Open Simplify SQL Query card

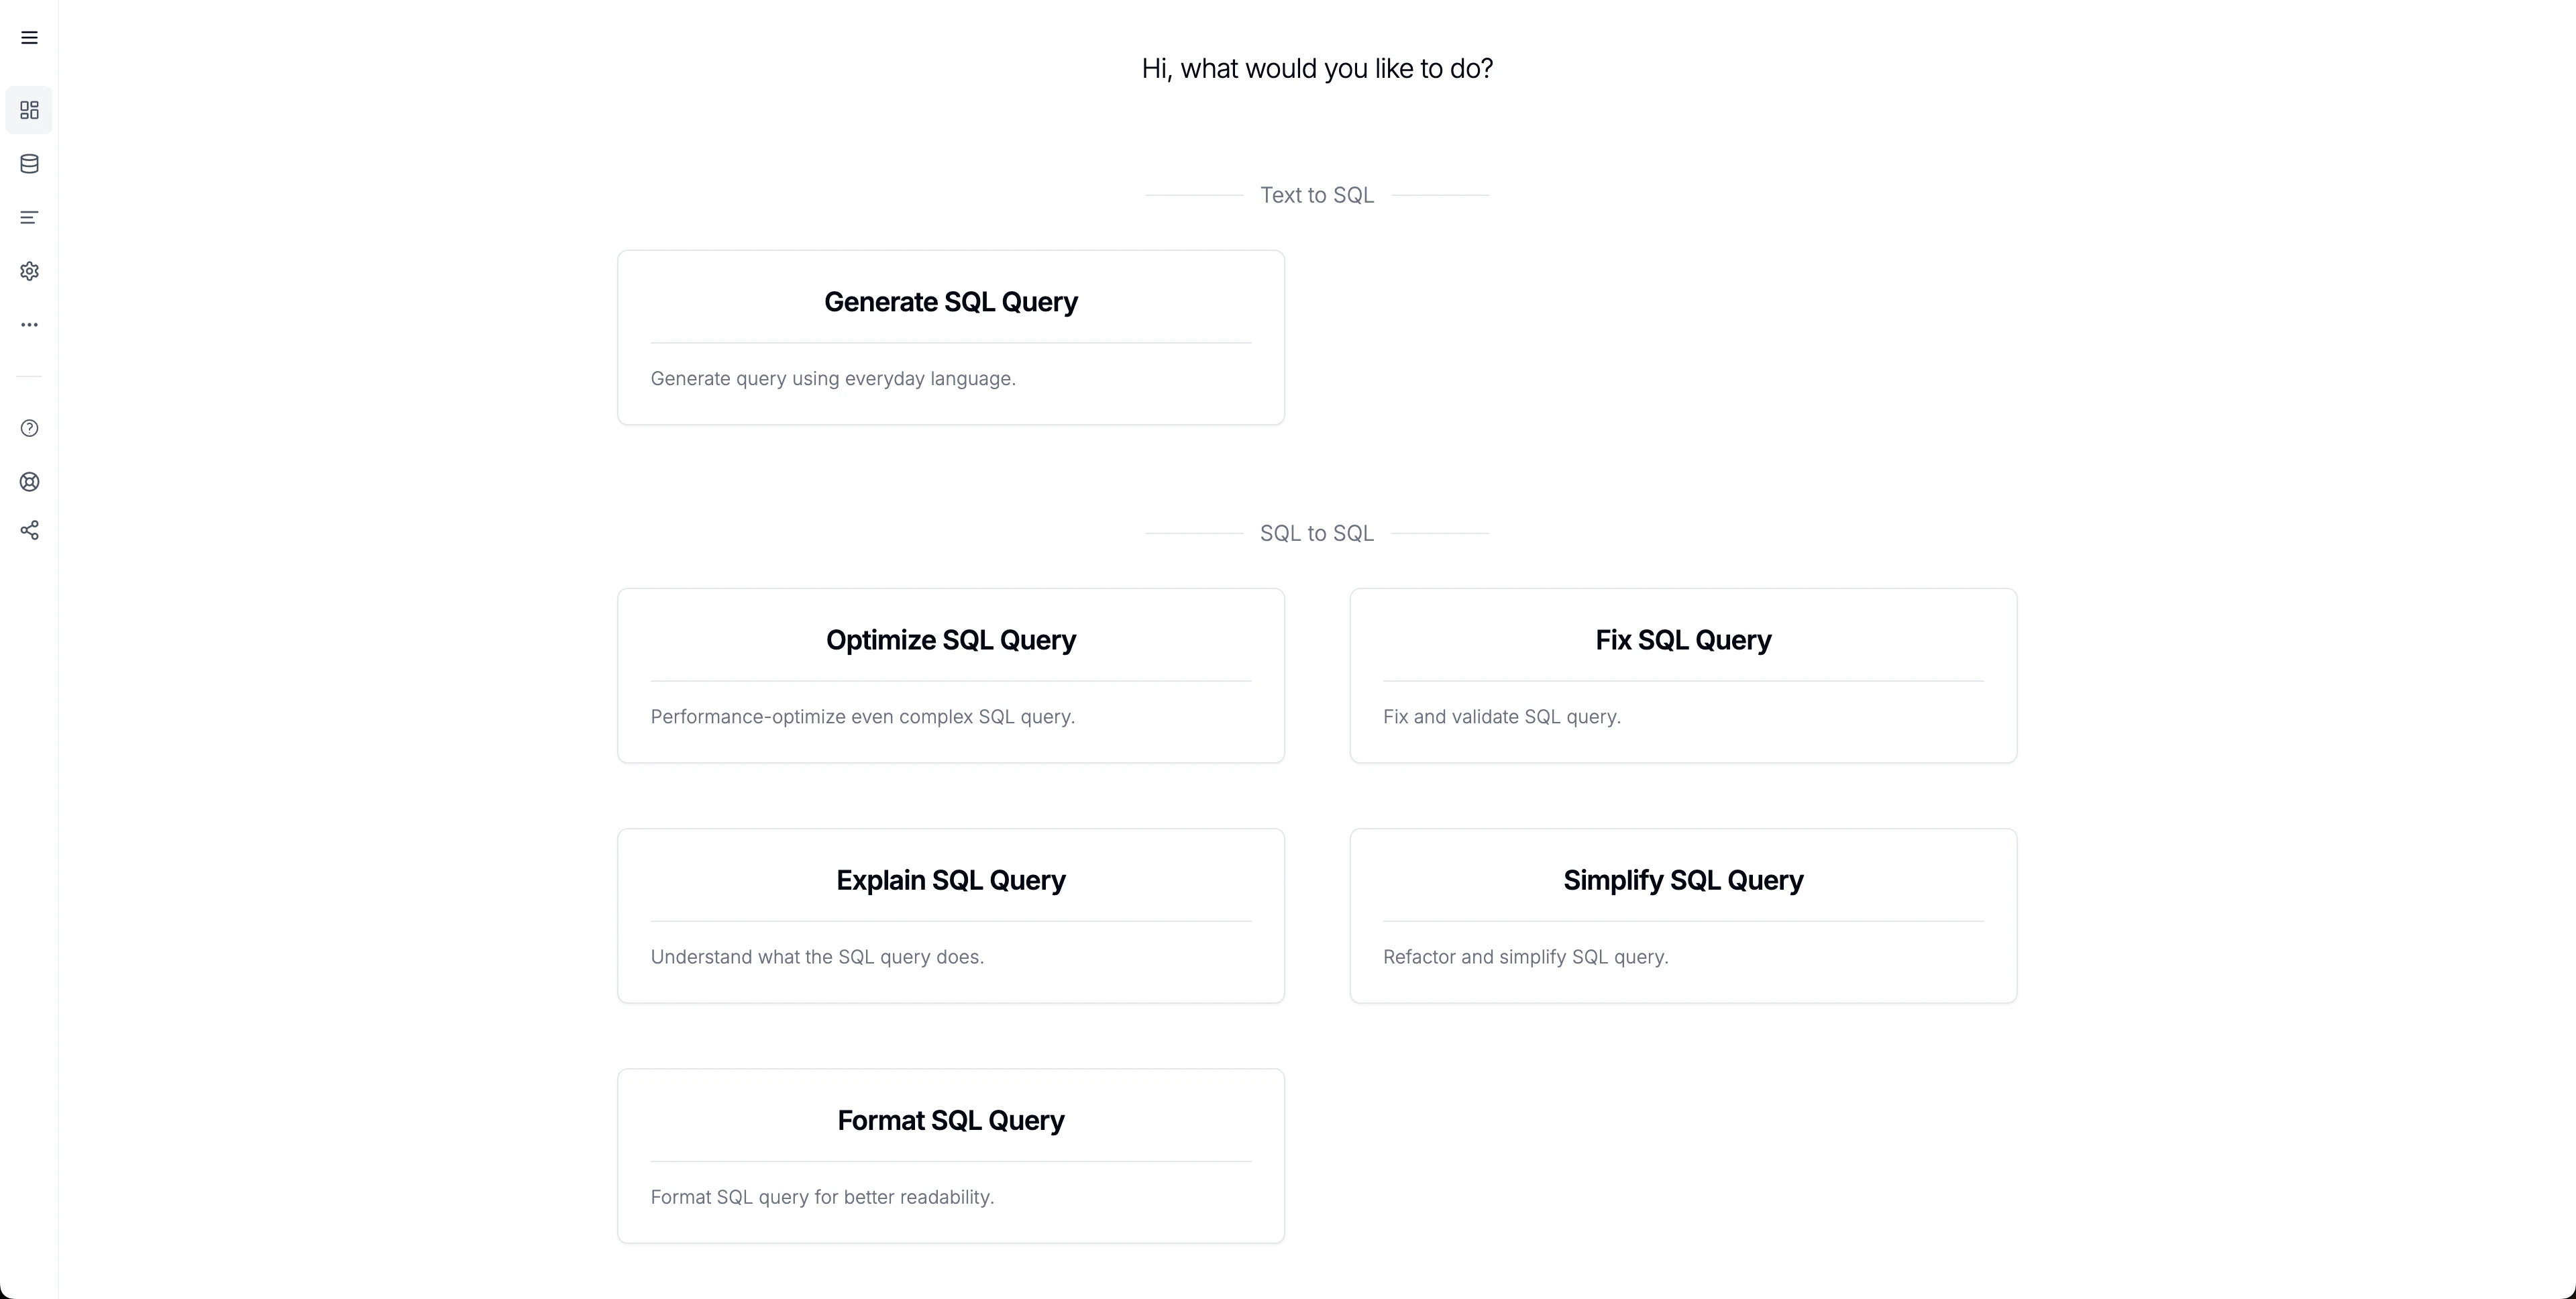click(1682, 880)
